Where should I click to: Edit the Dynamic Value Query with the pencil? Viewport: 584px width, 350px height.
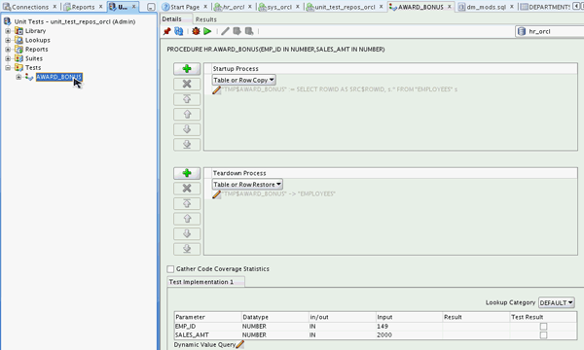240,345
